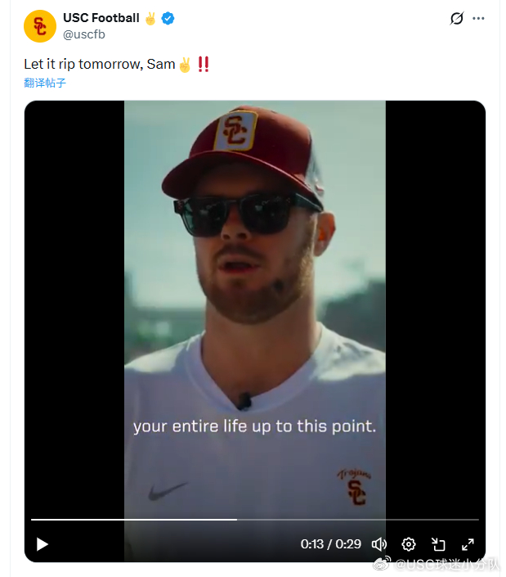This screenshot has height=577, width=506.
Task: Click the video frame showing the subtitle
Action: pos(255,426)
